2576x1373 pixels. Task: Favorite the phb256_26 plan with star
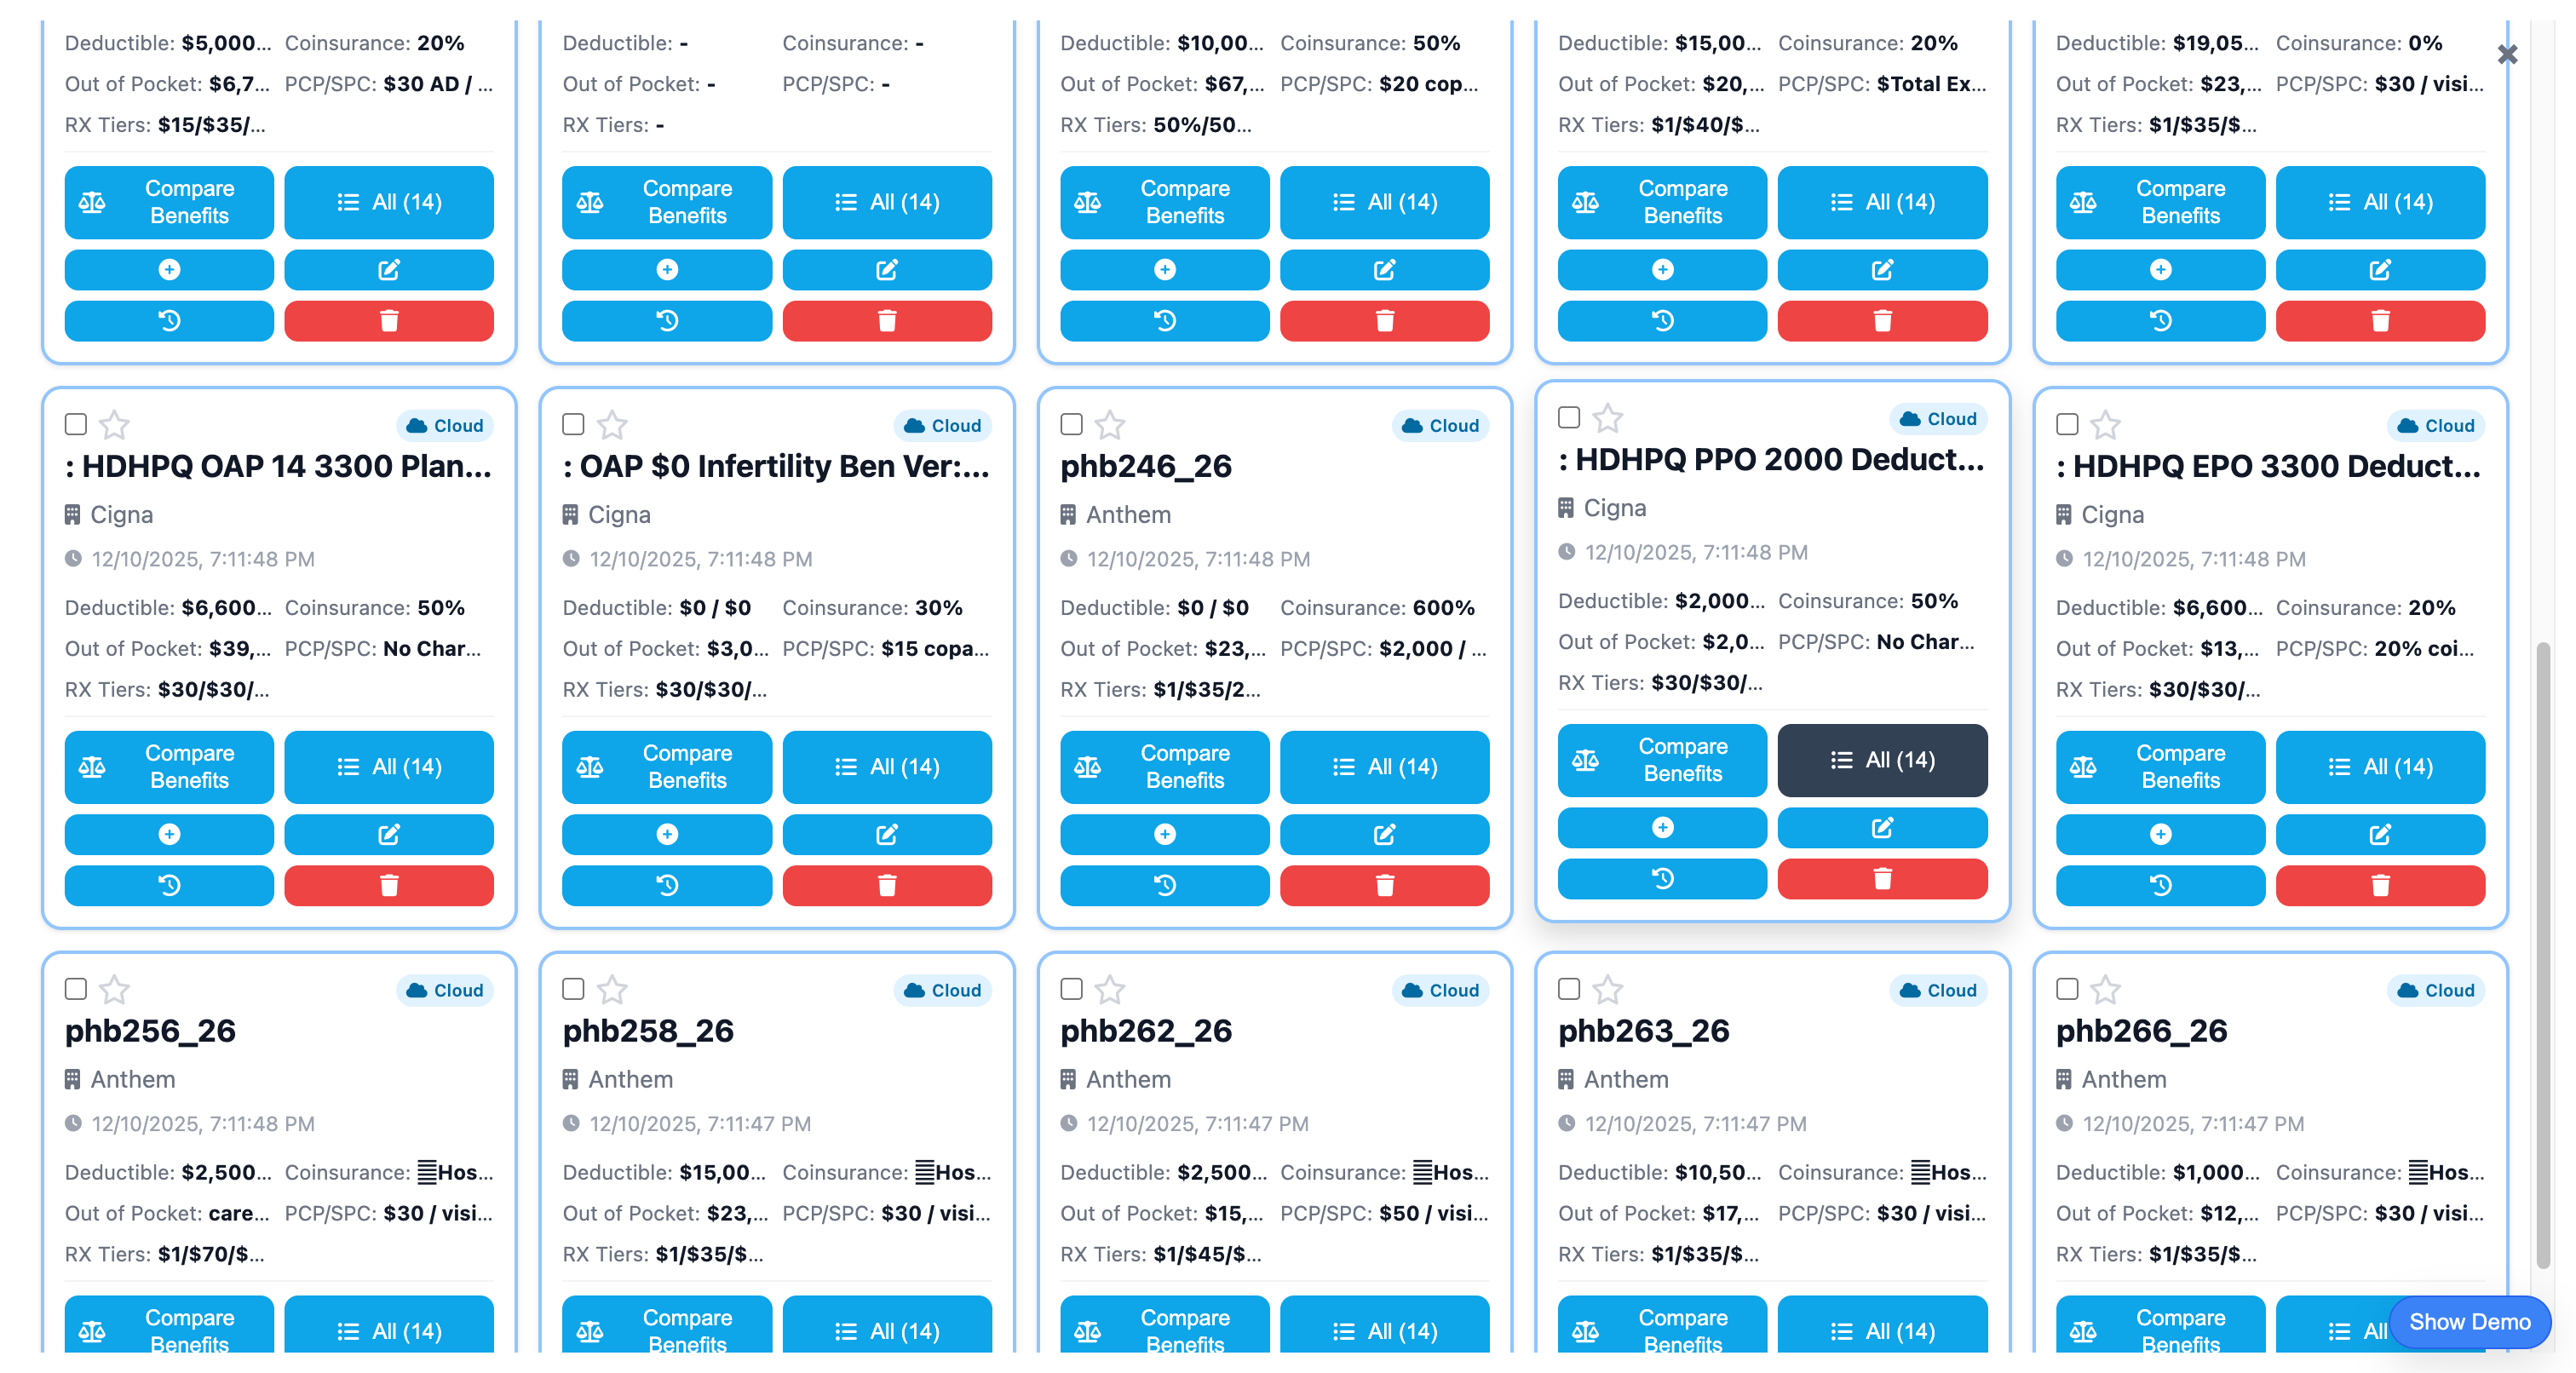tap(115, 989)
